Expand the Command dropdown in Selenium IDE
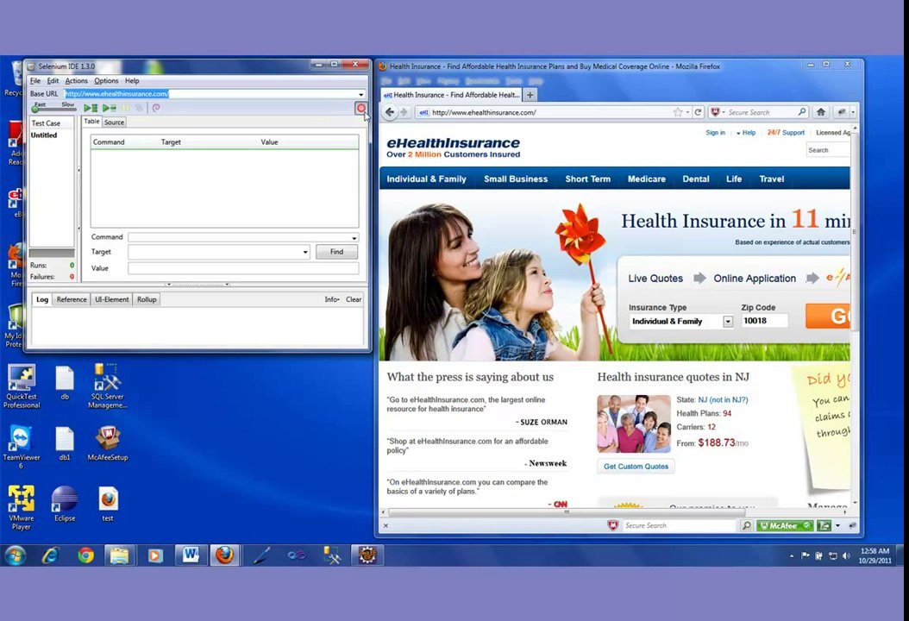Viewport: 909px width, 621px height. (354, 238)
